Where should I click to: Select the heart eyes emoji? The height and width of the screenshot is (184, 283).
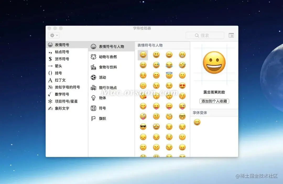click(182, 86)
